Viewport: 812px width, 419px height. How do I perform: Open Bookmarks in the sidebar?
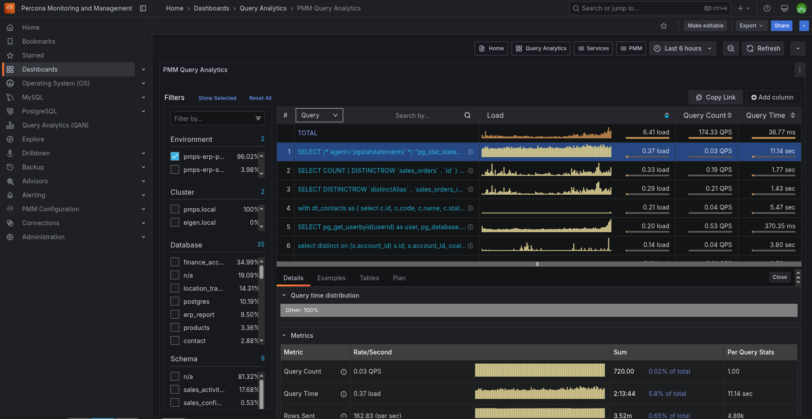[x=39, y=41]
